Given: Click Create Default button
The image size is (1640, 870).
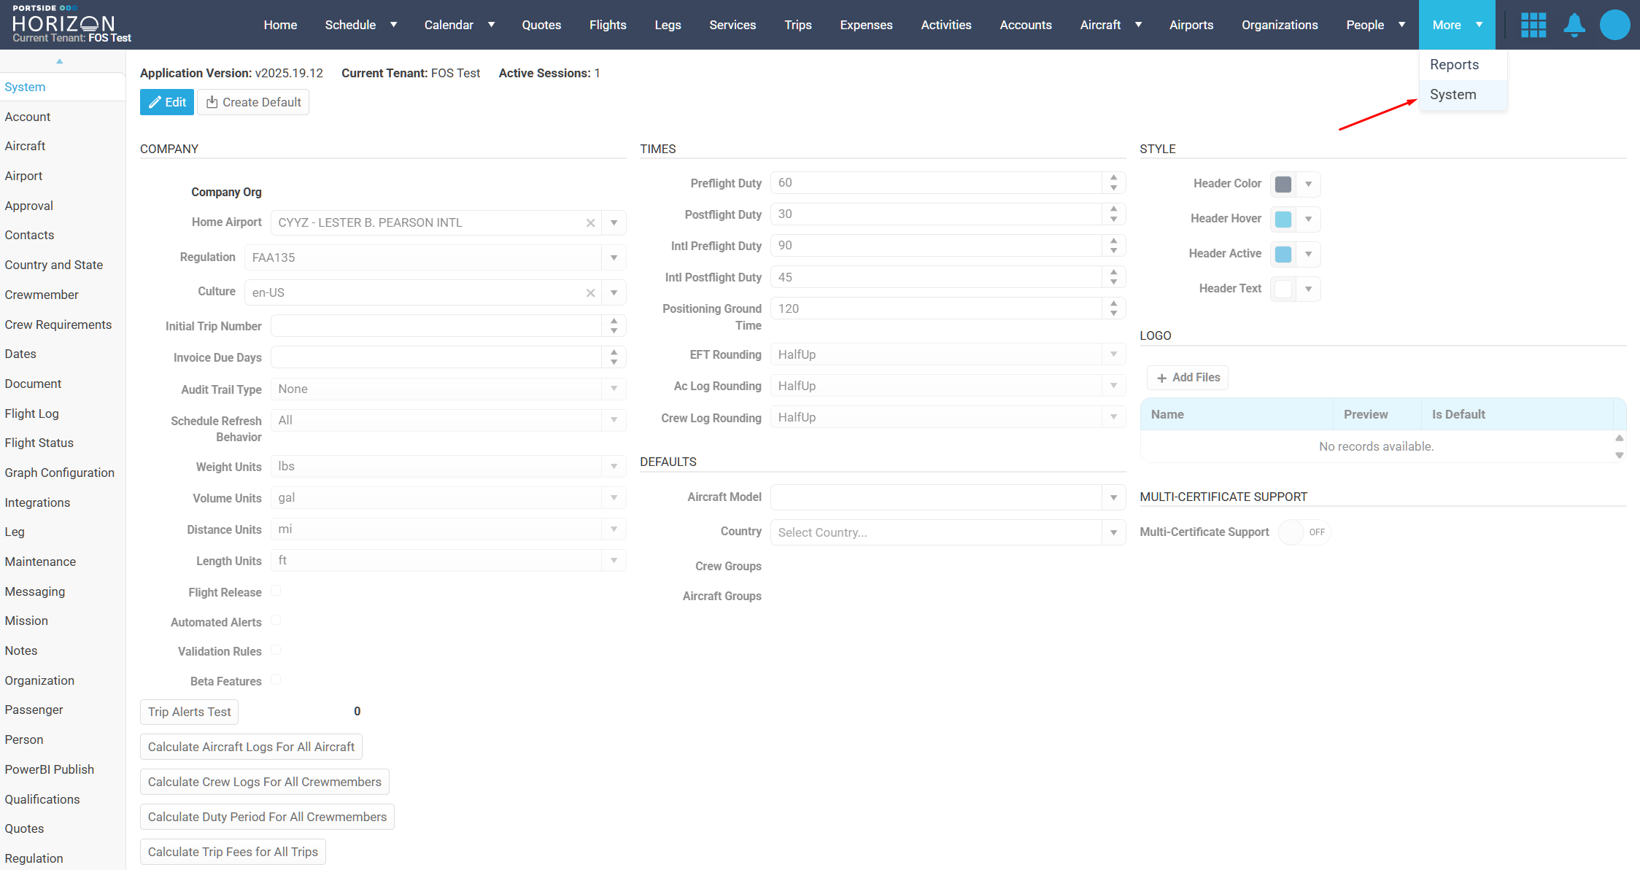Looking at the screenshot, I should coord(253,102).
